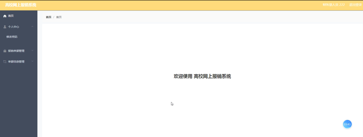Click the home icon beside 首页 in the sidebar
The height and width of the screenshot is (137, 363).
click(5, 16)
